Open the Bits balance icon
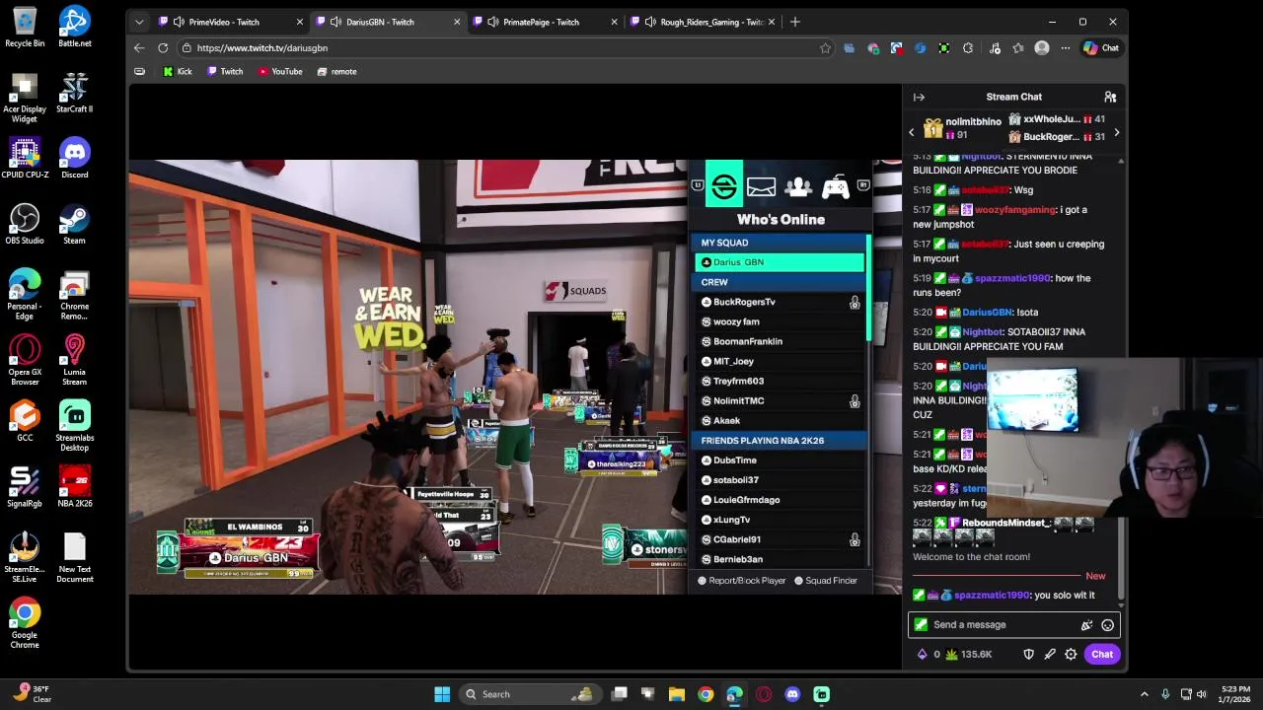Screen dimensions: 1263x710 click(923, 654)
